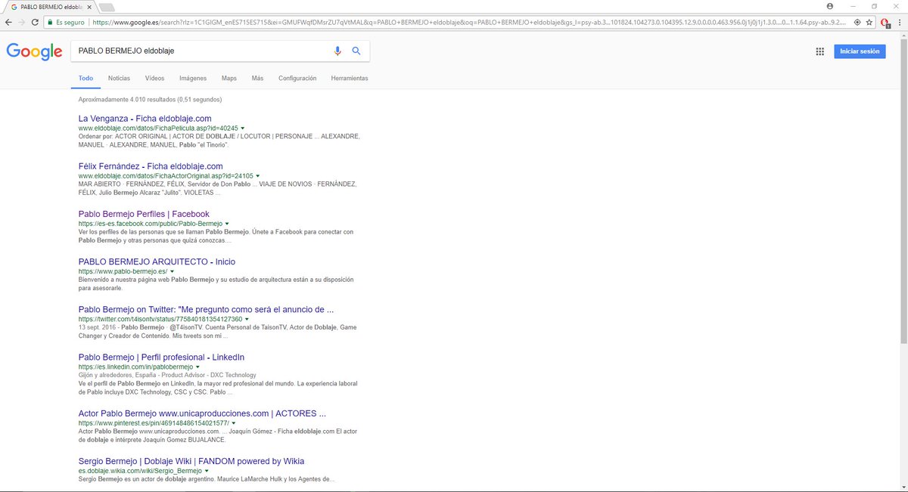The height and width of the screenshot is (492, 908).
Task: Open La Venganza - Ficha eldoblaje.com result
Action: click(x=145, y=119)
